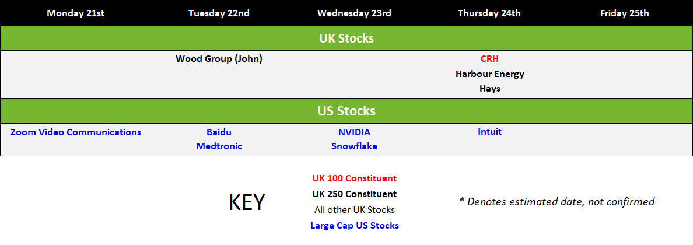Click the estimated date footnote text
Screen dimensions: 693x245
tap(557, 202)
